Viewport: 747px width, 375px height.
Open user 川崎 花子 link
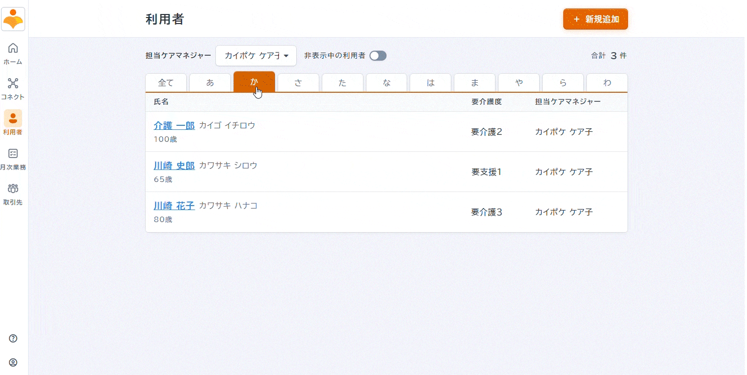click(174, 206)
